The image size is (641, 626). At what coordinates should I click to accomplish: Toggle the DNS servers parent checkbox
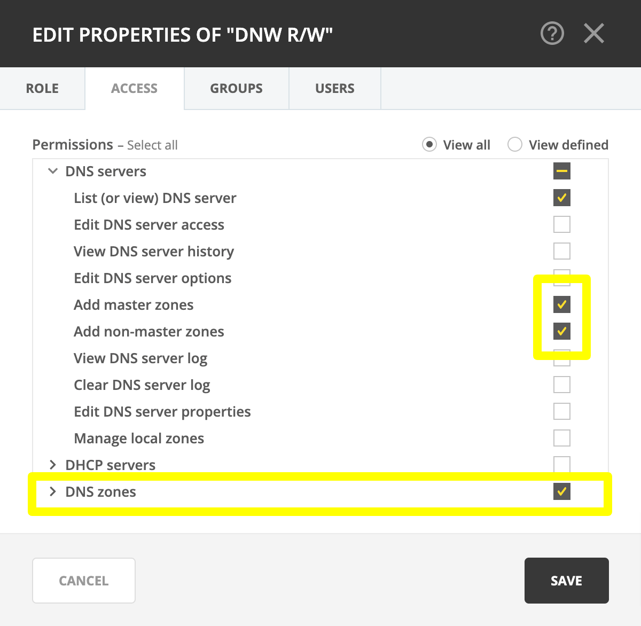[561, 171]
